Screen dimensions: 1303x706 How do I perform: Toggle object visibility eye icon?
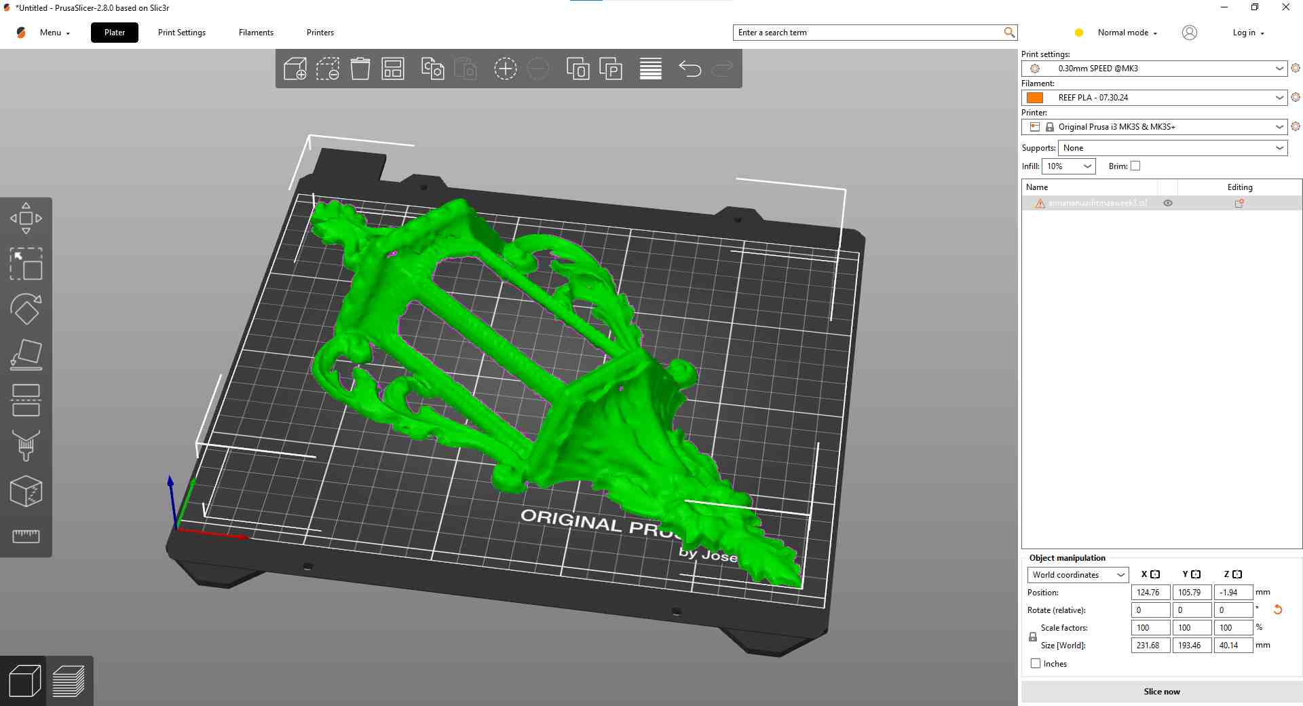tap(1168, 203)
